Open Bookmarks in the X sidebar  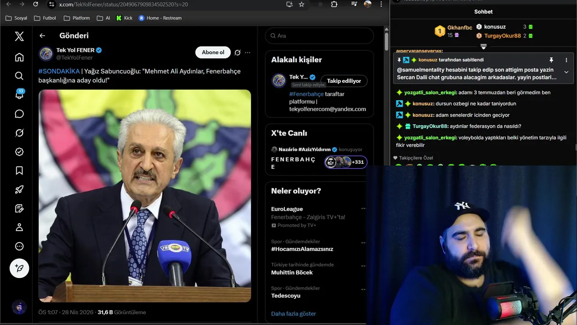[x=19, y=171]
